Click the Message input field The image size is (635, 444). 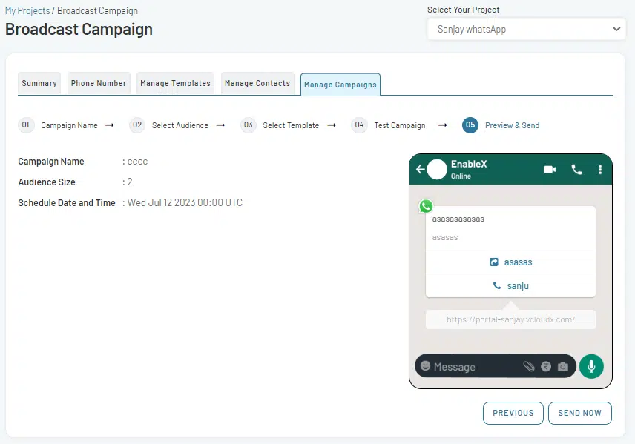pos(467,365)
